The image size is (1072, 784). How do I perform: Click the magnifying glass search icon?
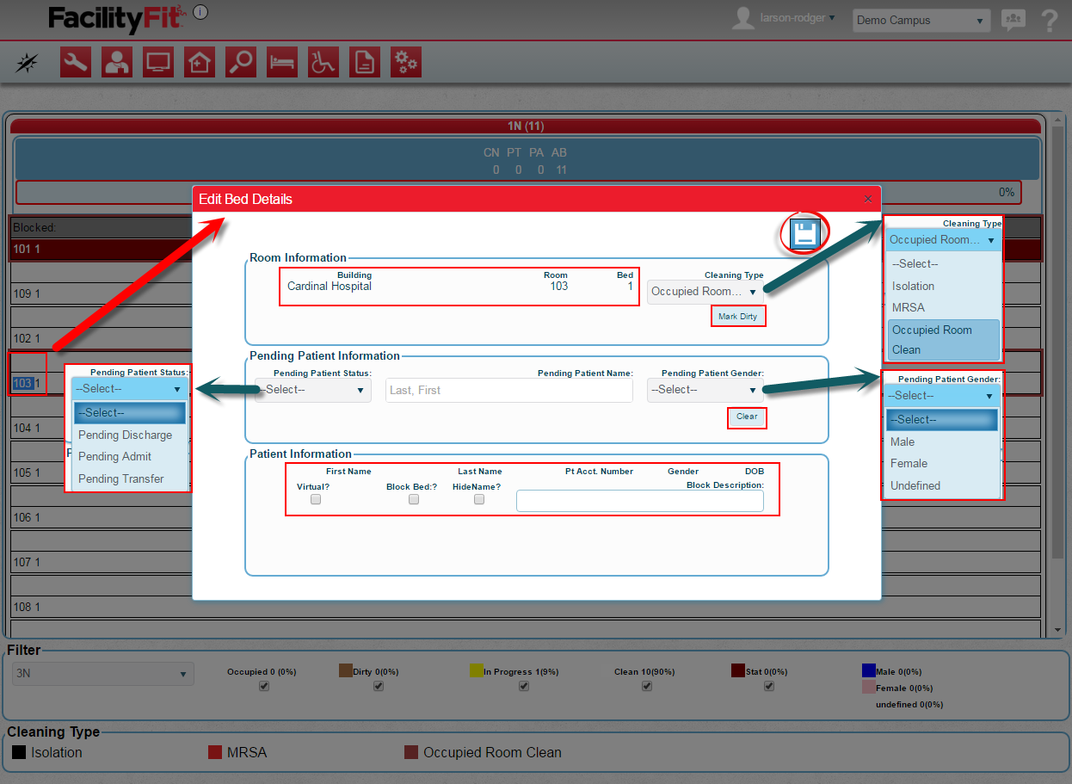coord(241,63)
